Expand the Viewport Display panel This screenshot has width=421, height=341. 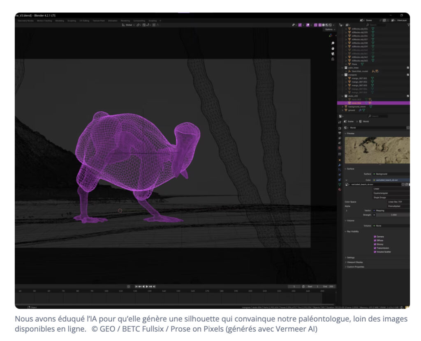coord(354,262)
